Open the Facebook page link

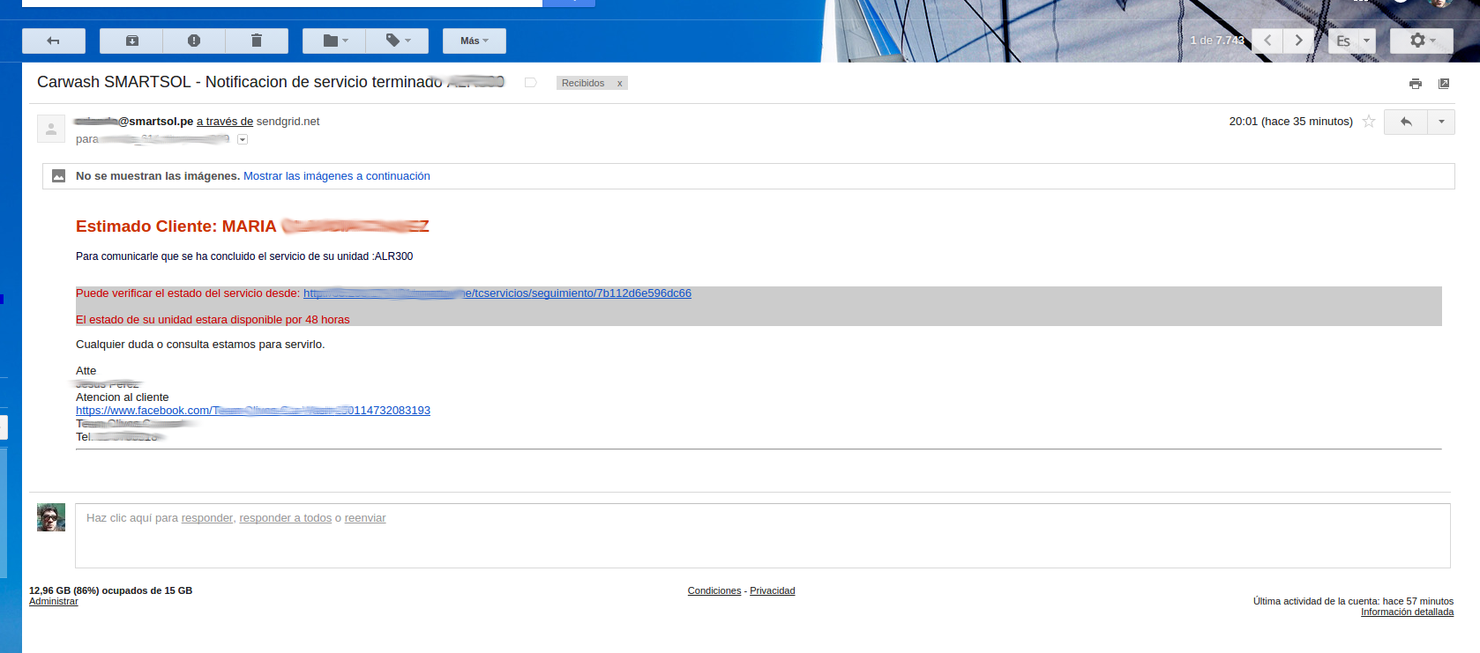click(253, 411)
